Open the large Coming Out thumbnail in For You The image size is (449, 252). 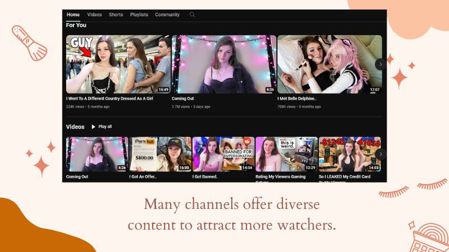pyautogui.click(x=224, y=64)
